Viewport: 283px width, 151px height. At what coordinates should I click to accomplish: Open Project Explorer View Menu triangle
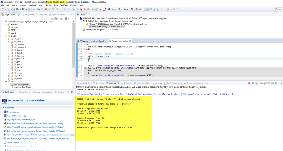coord(73,18)
